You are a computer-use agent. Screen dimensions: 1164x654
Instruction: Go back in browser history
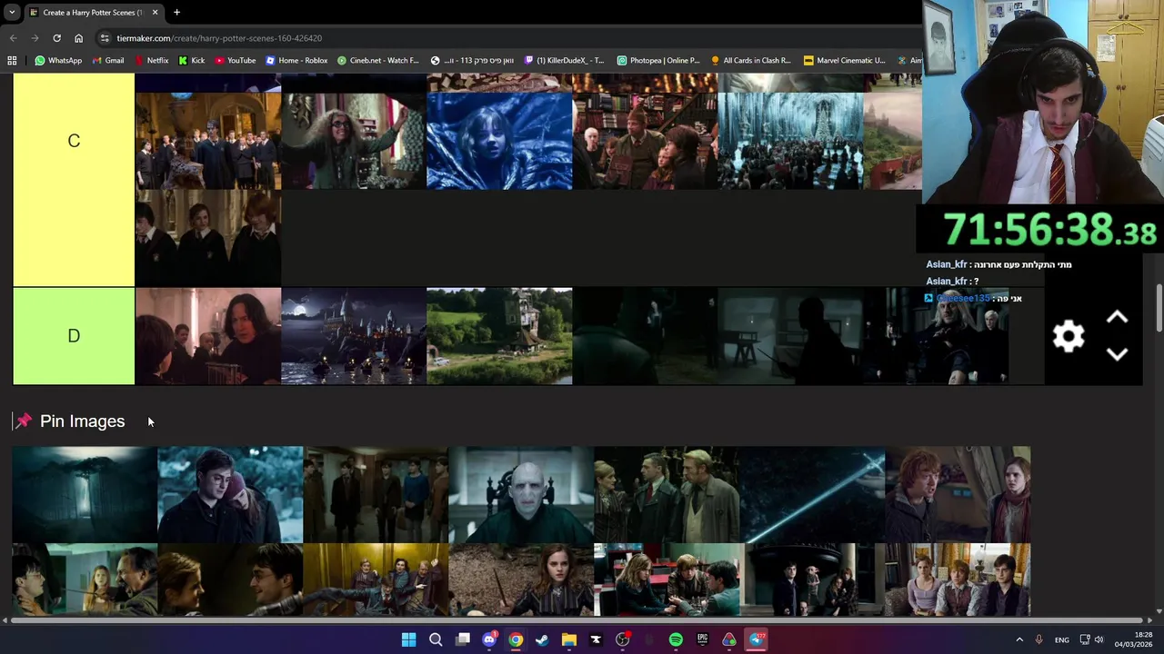point(13,38)
